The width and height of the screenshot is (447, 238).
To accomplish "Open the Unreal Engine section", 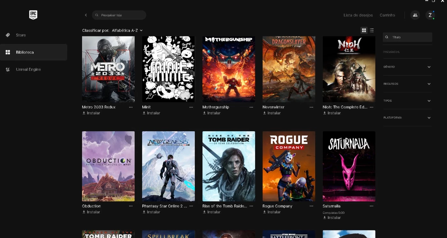I will pos(34,69).
